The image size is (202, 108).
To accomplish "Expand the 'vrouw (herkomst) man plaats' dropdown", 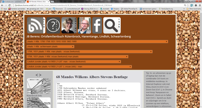I will [x=77, y=57].
